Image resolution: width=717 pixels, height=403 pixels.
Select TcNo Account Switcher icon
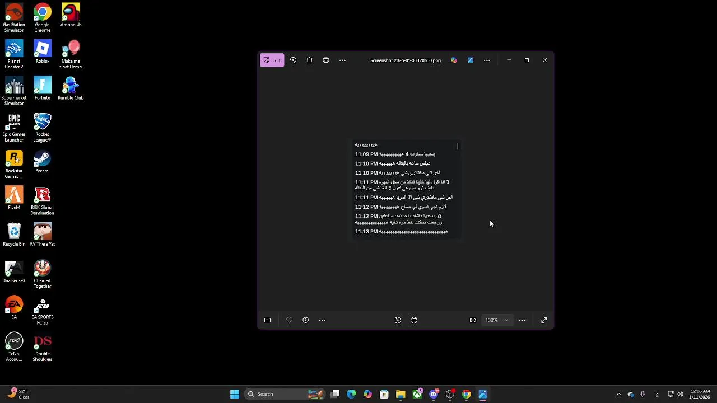tap(14, 347)
